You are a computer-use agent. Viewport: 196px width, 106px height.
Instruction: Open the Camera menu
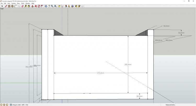point(13,3)
